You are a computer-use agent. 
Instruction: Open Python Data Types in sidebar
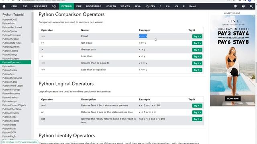pos(12,43)
